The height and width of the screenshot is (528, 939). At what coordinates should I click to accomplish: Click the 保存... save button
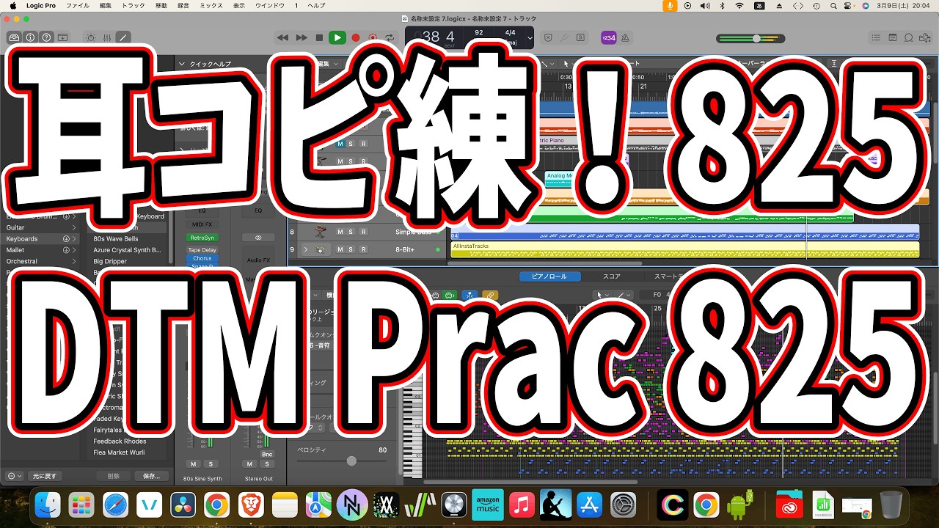pos(151,476)
